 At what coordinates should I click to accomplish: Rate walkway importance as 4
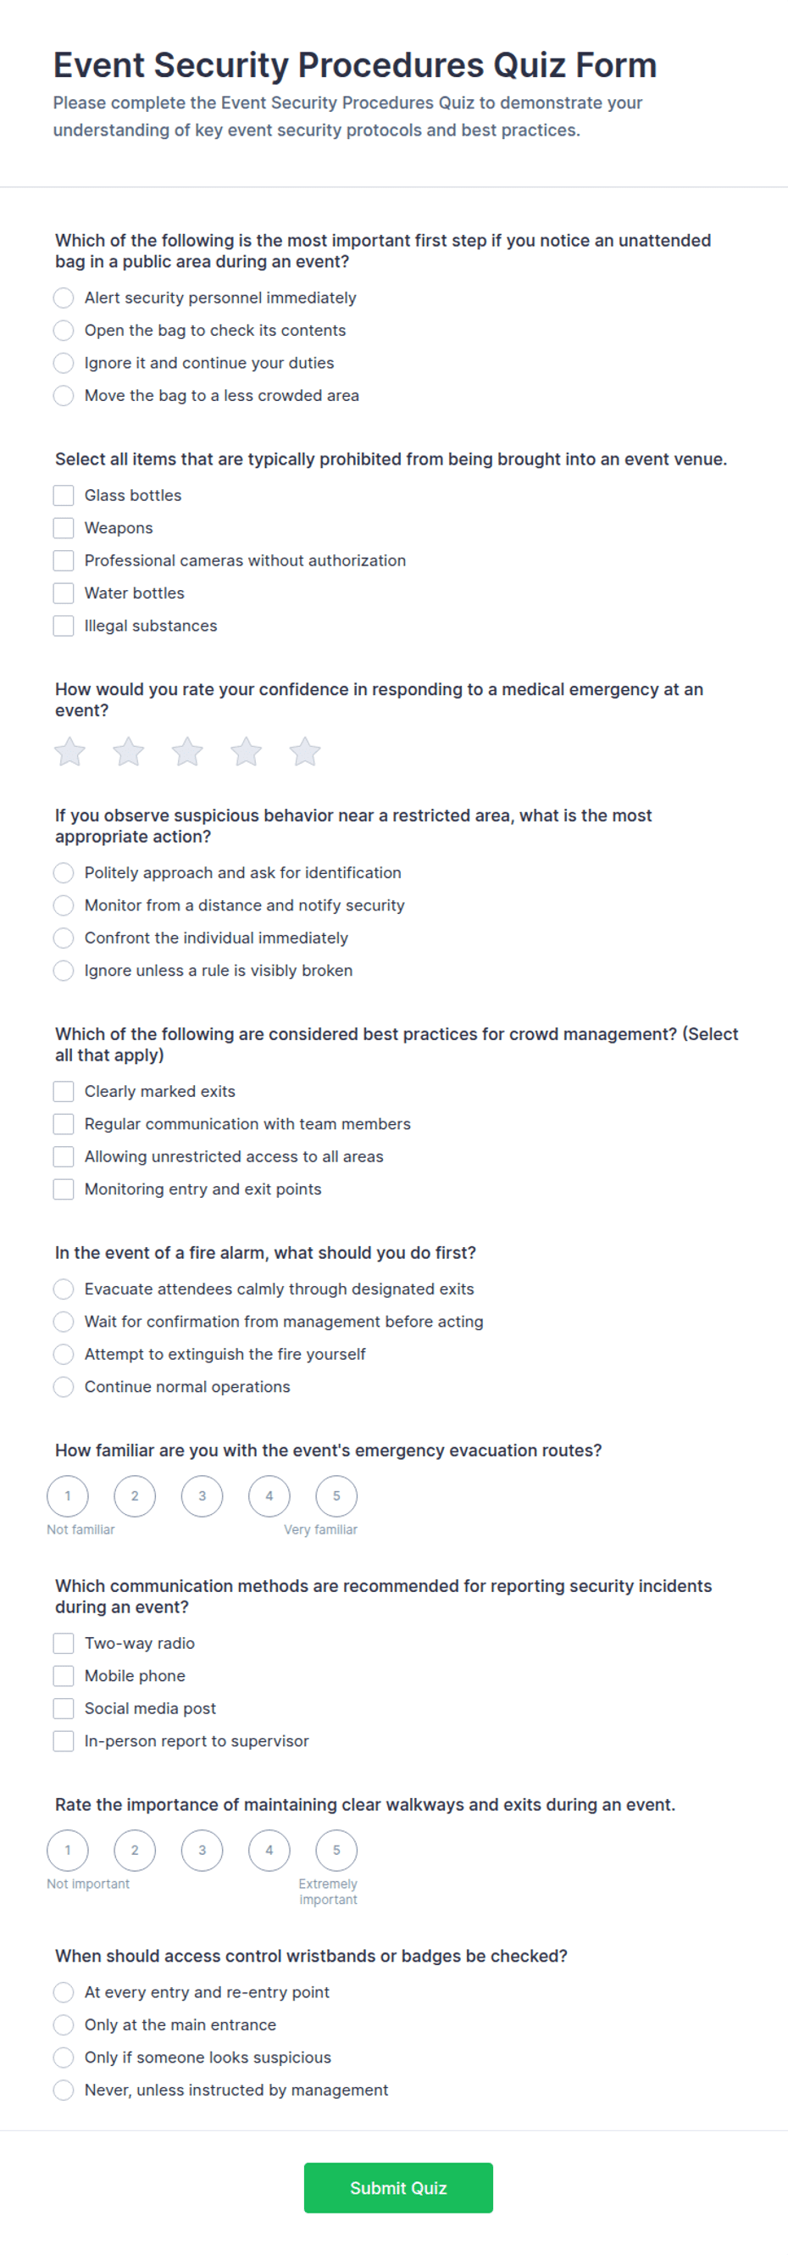(x=269, y=1851)
